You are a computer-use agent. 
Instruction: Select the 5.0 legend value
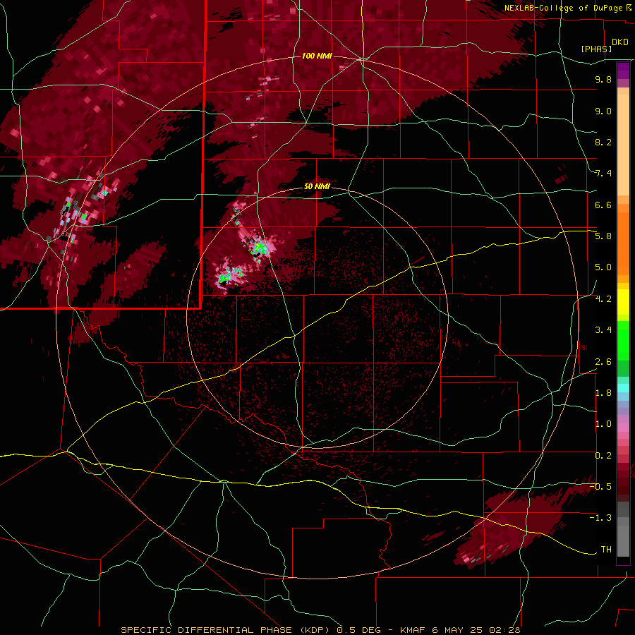[603, 267]
